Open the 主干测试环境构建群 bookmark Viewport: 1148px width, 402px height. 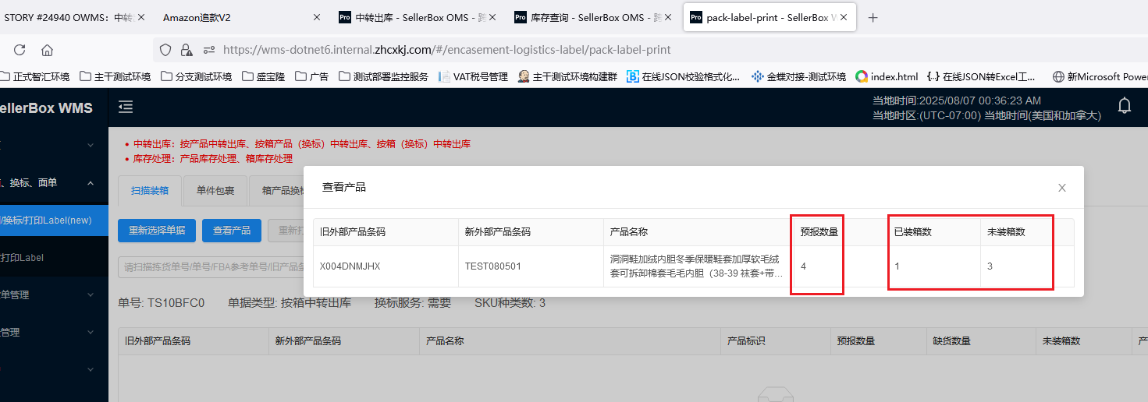pos(567,76)
